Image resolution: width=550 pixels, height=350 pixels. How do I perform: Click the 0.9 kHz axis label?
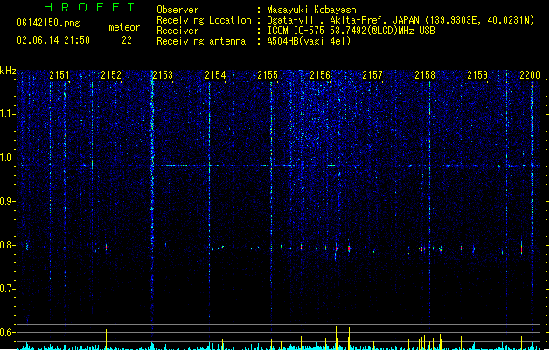click(7, 201)
